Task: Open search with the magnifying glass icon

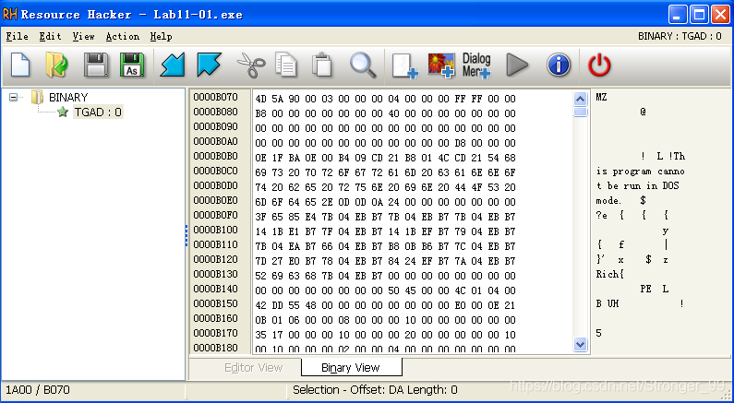Action: click(363, 65)
